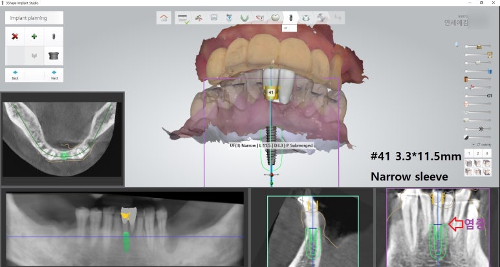Click tooth 41 label on 3D model
Screen dimensions: 500x267
tap(270, 92)
